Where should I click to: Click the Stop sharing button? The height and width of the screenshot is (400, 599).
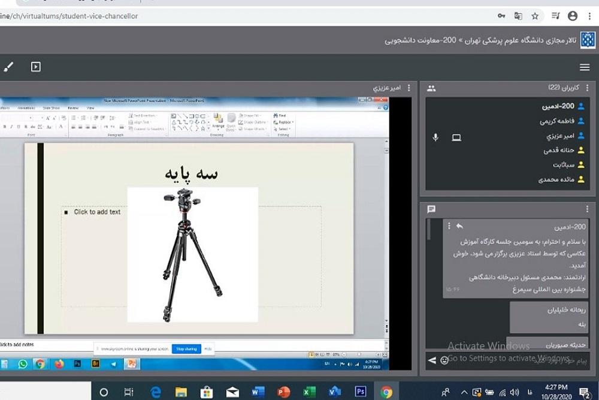186,348
